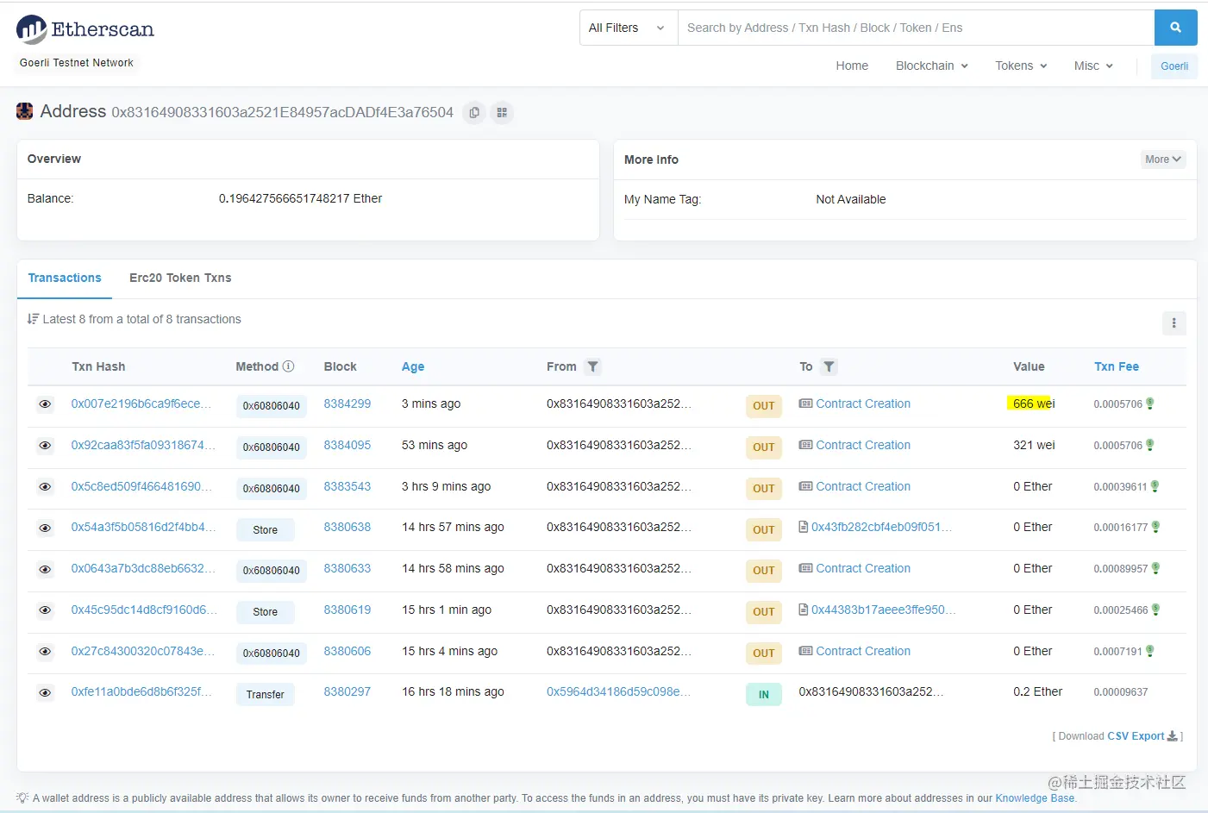Viewport: 1208px width, 813px height.
Task: Open contract address 0x44383b17aeee3ffe950
Action: [884, 610]
